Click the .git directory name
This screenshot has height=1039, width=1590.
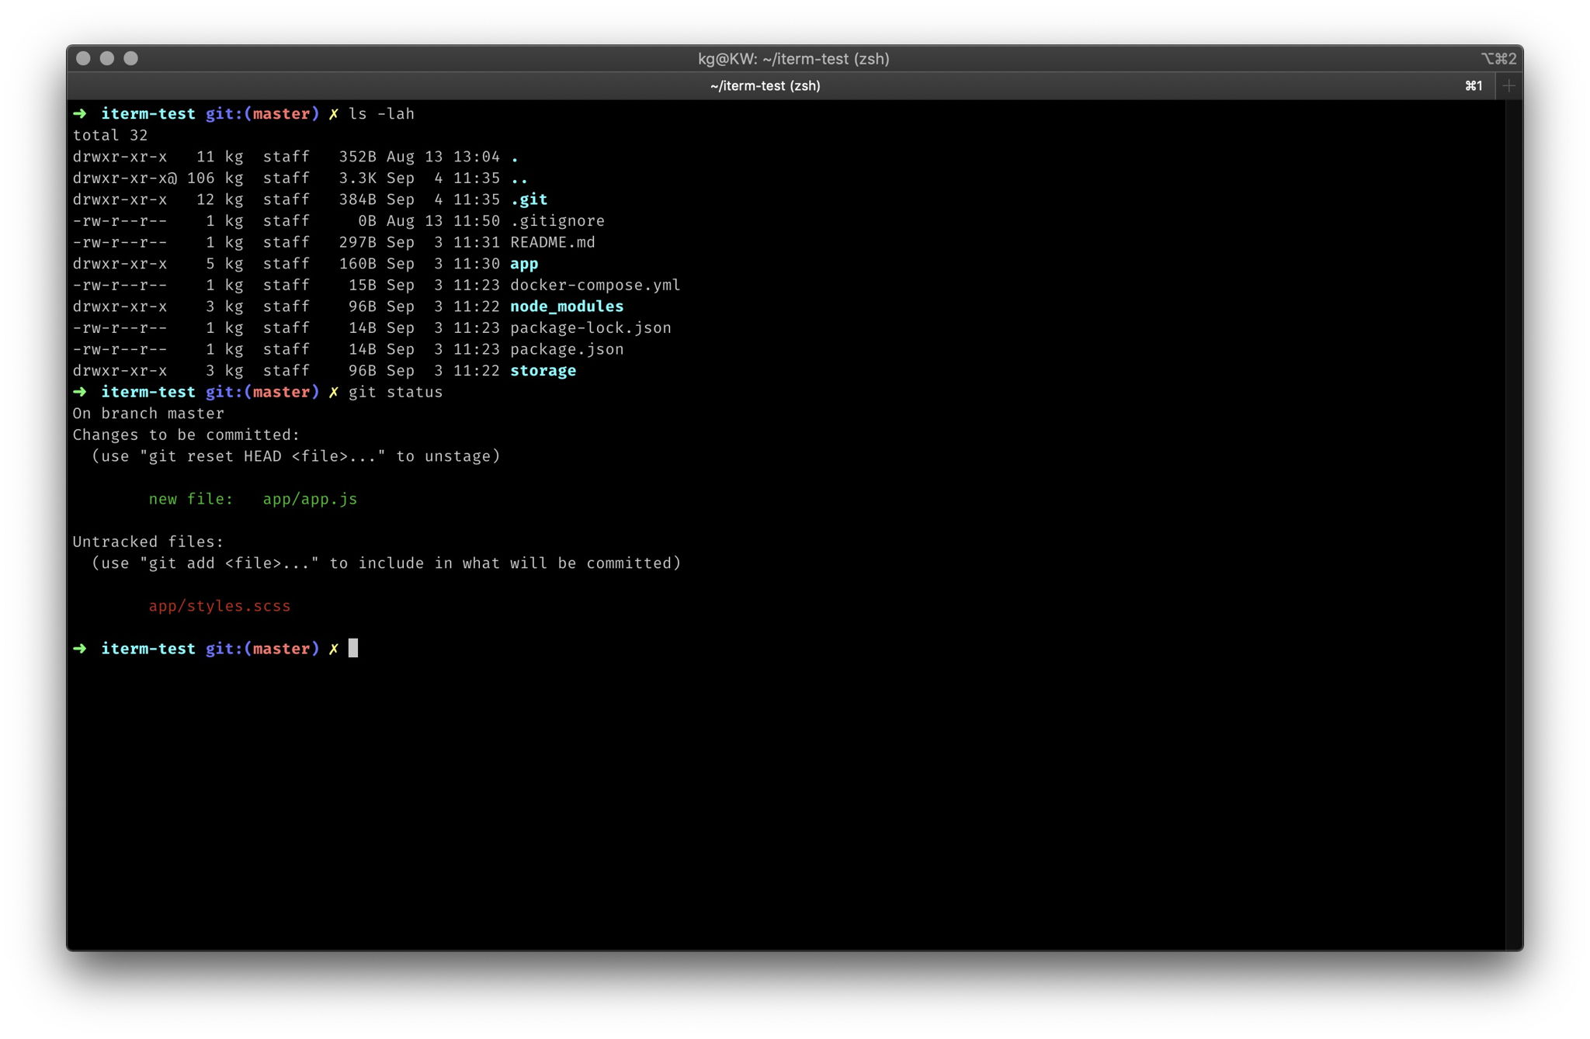click(x=529, y=200)
